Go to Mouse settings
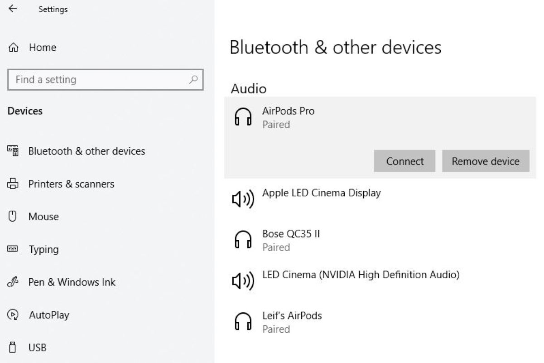This screenshot has width=544, height=363. tap(43, 217)
